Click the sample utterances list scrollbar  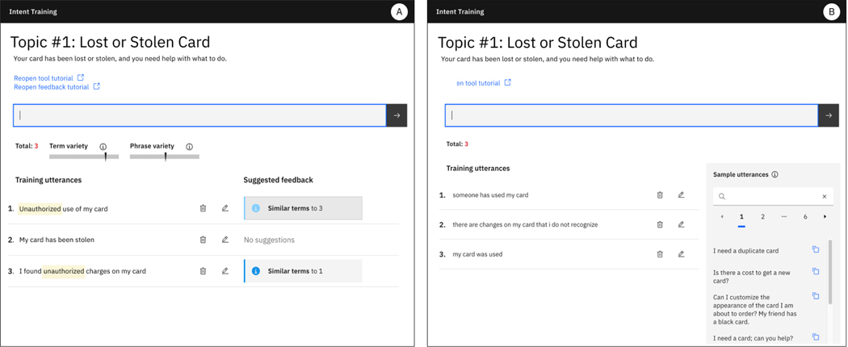[830, 271]
